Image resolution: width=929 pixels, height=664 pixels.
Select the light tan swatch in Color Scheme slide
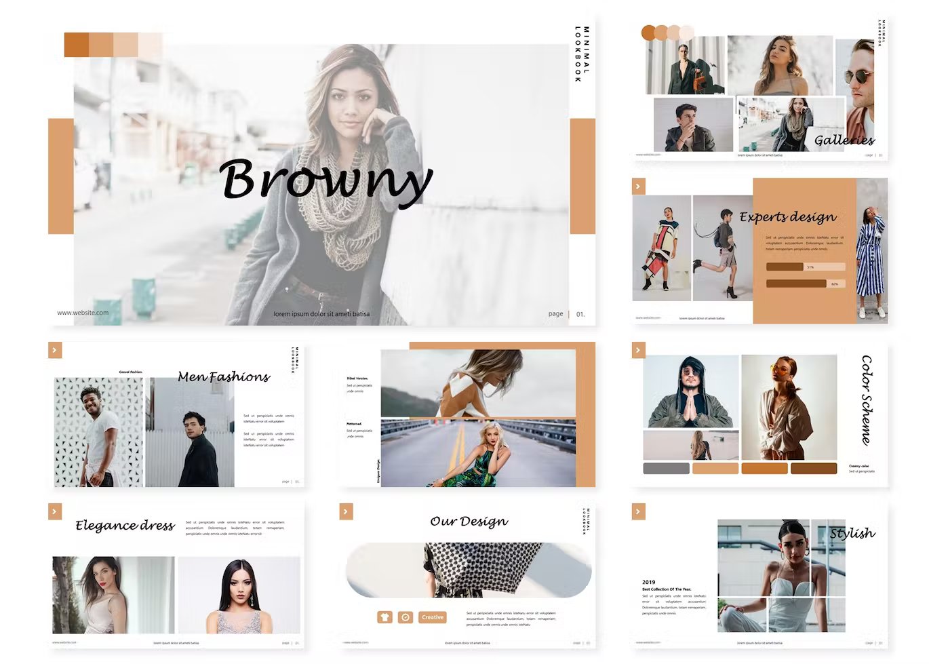715,468
